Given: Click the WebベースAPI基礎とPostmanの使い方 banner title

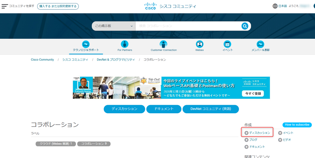Looking at the screenshot, I should pos(199,86).
